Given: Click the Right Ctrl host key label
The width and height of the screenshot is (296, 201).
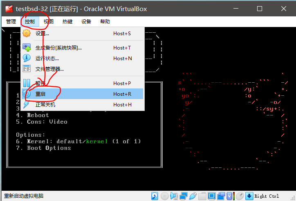Looking at the screenshot, I should 267,196.
